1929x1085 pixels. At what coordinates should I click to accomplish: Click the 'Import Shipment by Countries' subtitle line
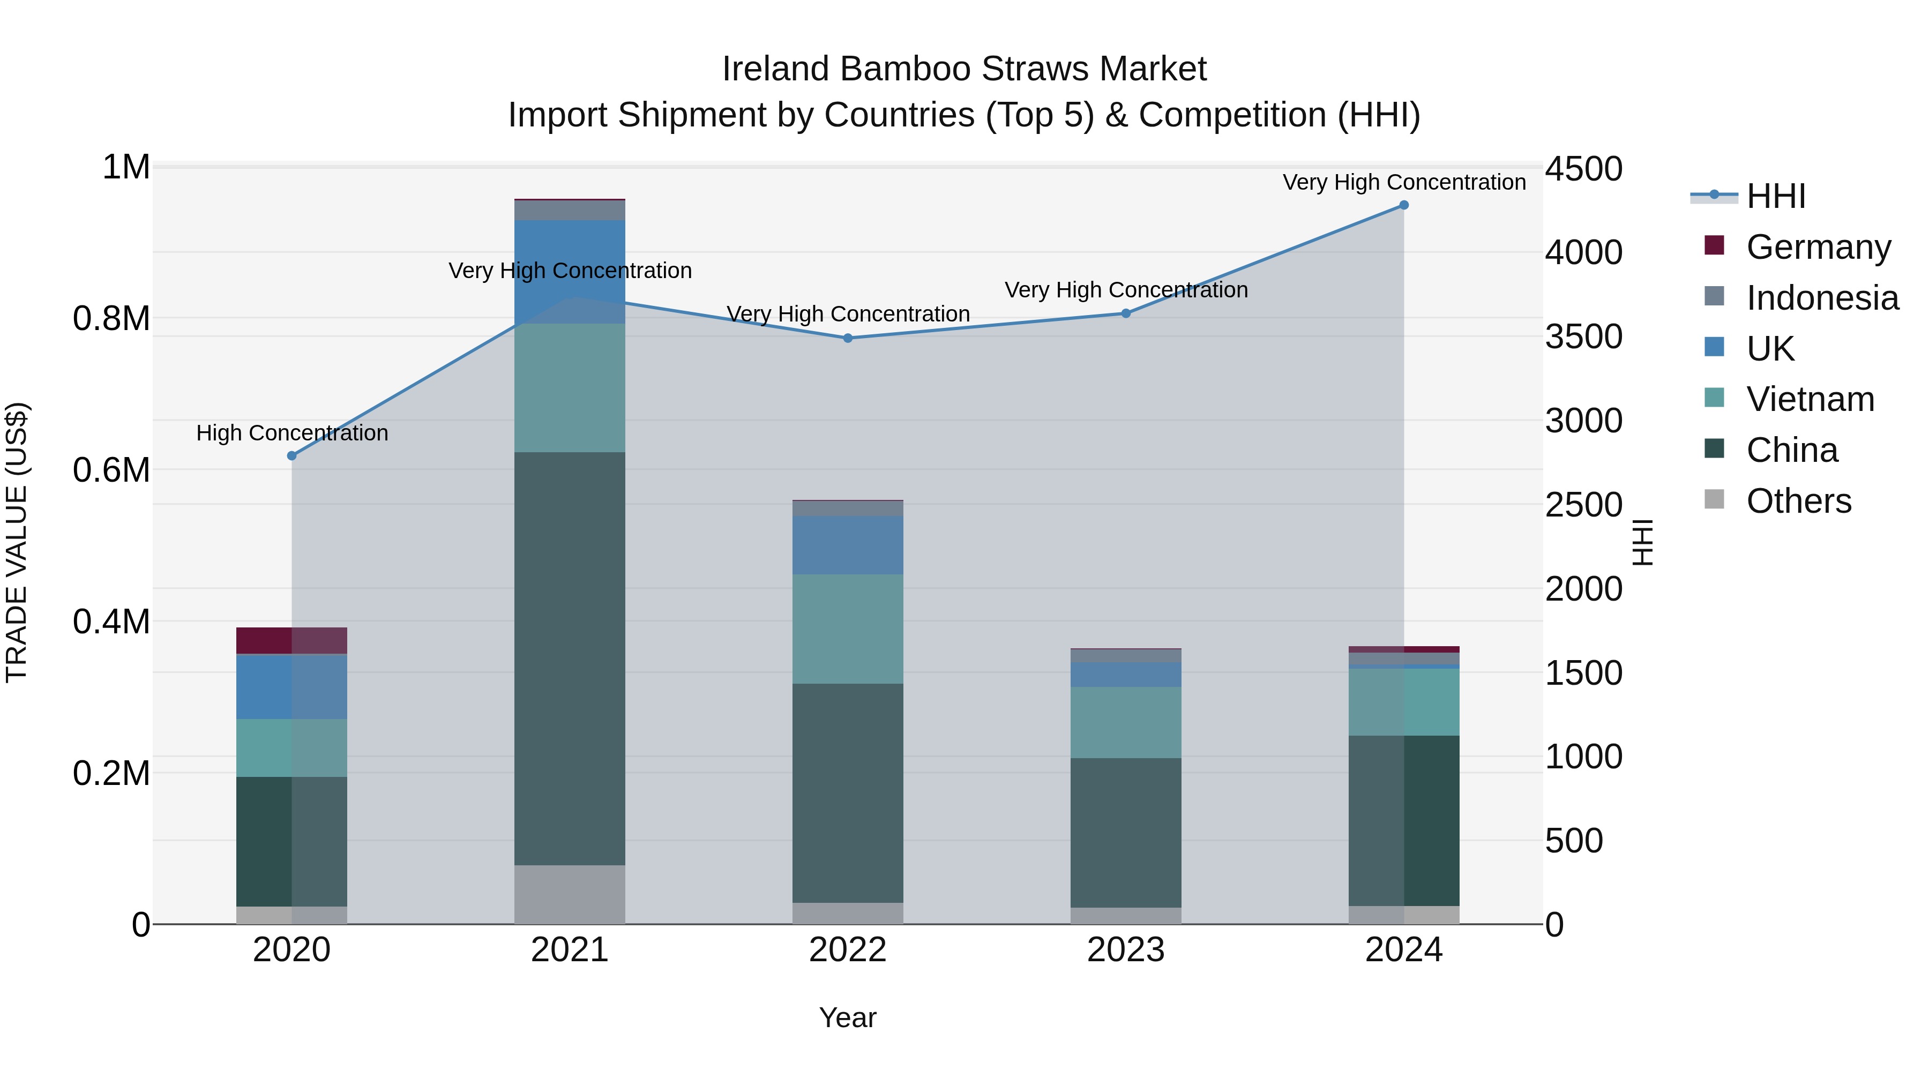click(x=965, y=115)
